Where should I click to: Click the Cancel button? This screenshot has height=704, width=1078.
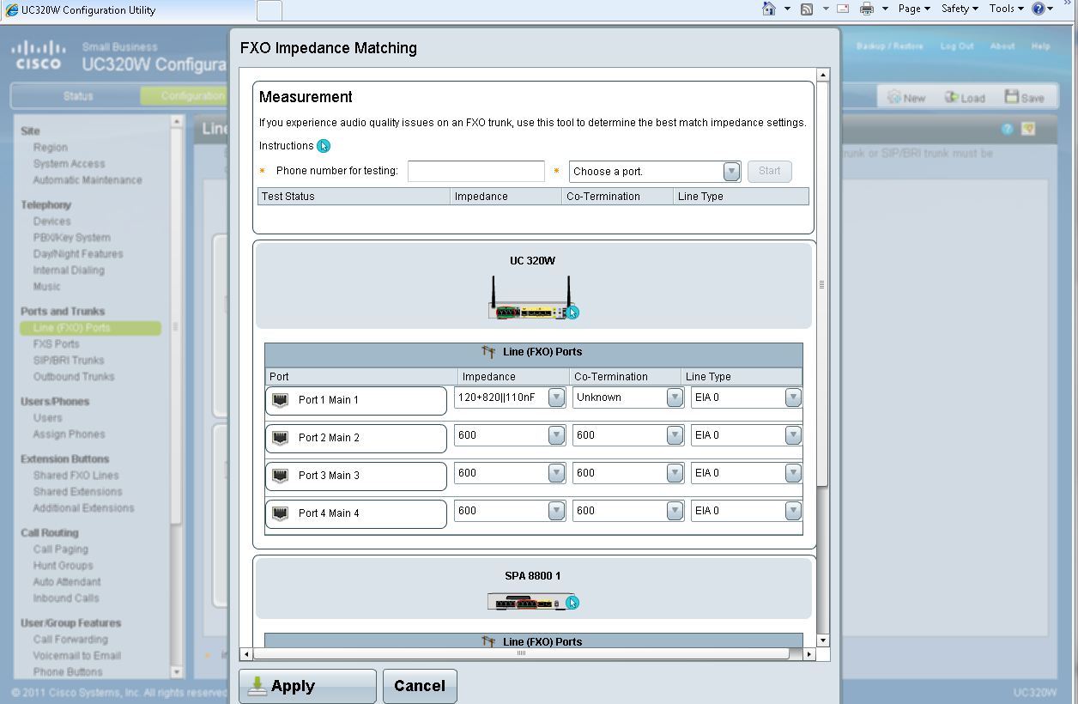420,686
